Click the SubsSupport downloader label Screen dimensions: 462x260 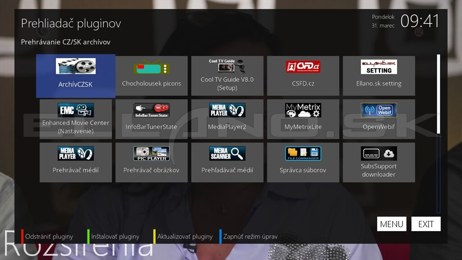click(379, 170)
